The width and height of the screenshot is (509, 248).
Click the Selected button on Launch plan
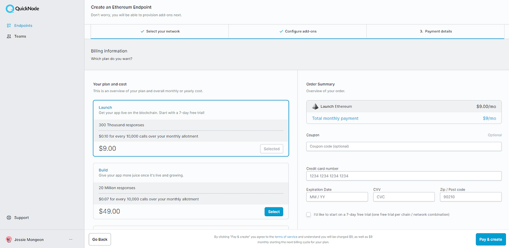(271, 149)
